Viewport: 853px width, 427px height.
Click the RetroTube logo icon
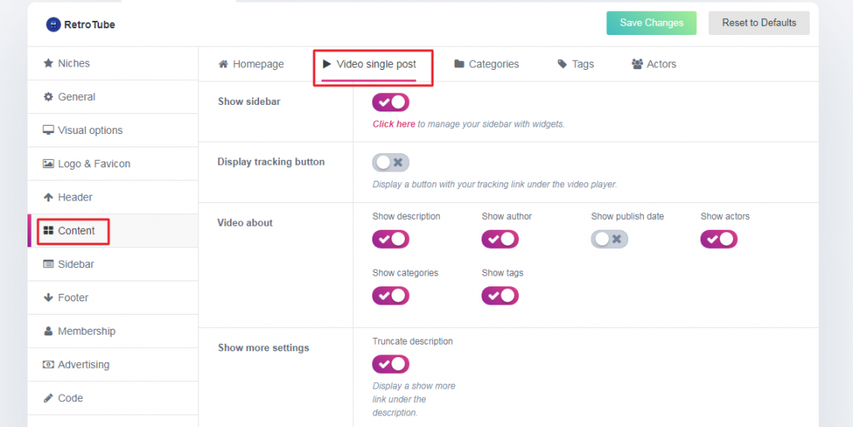pyautogui.click(x=53, y=25)
